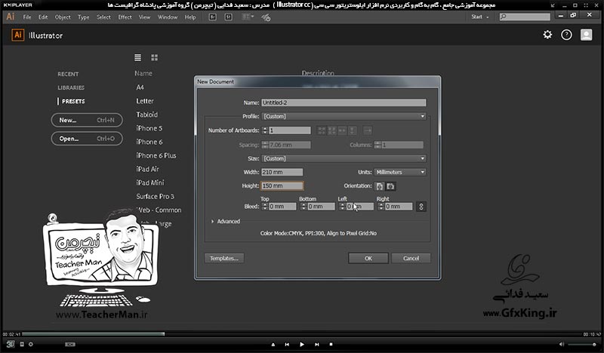Choose landscape orientation icon

(x=390, y=186)
